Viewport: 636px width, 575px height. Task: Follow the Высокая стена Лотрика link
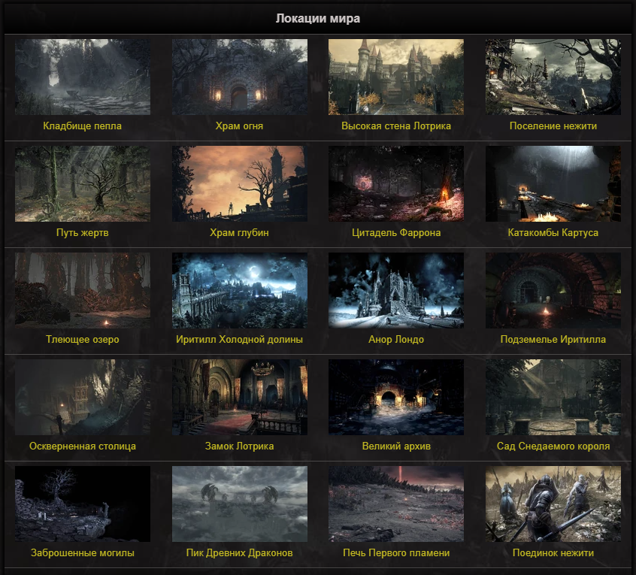pos(396,126)
